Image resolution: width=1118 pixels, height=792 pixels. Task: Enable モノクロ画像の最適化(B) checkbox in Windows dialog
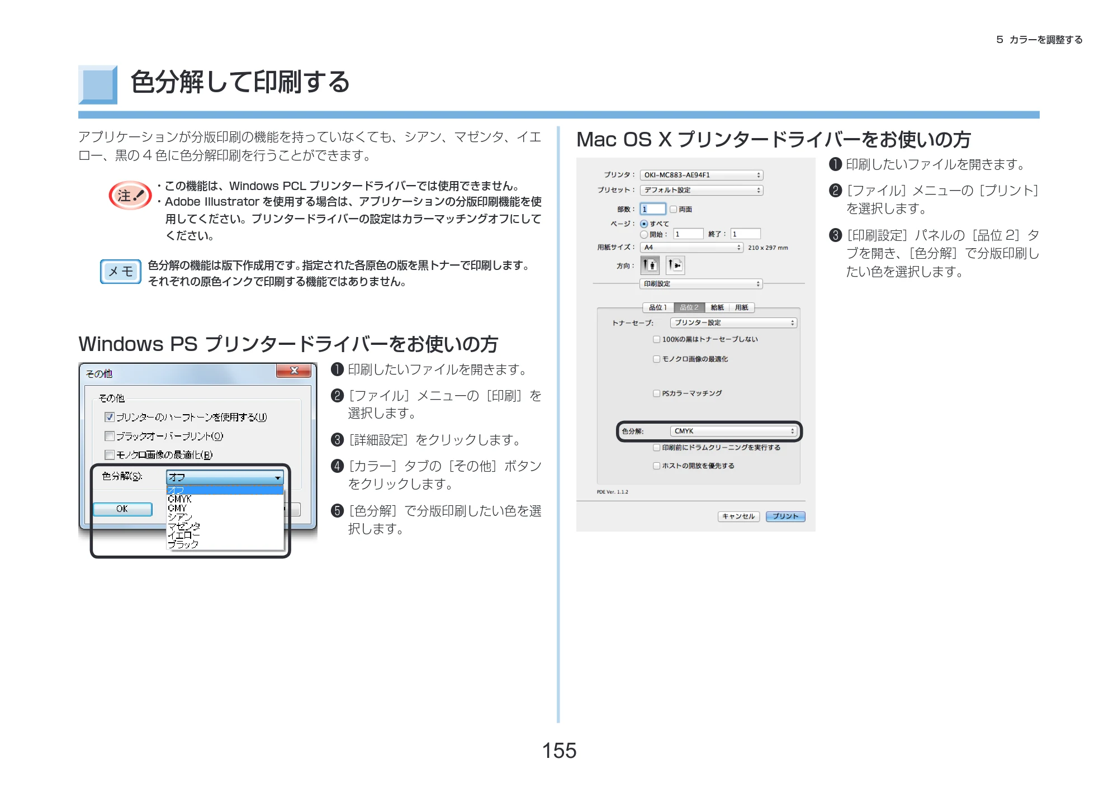tap(110, 455)
